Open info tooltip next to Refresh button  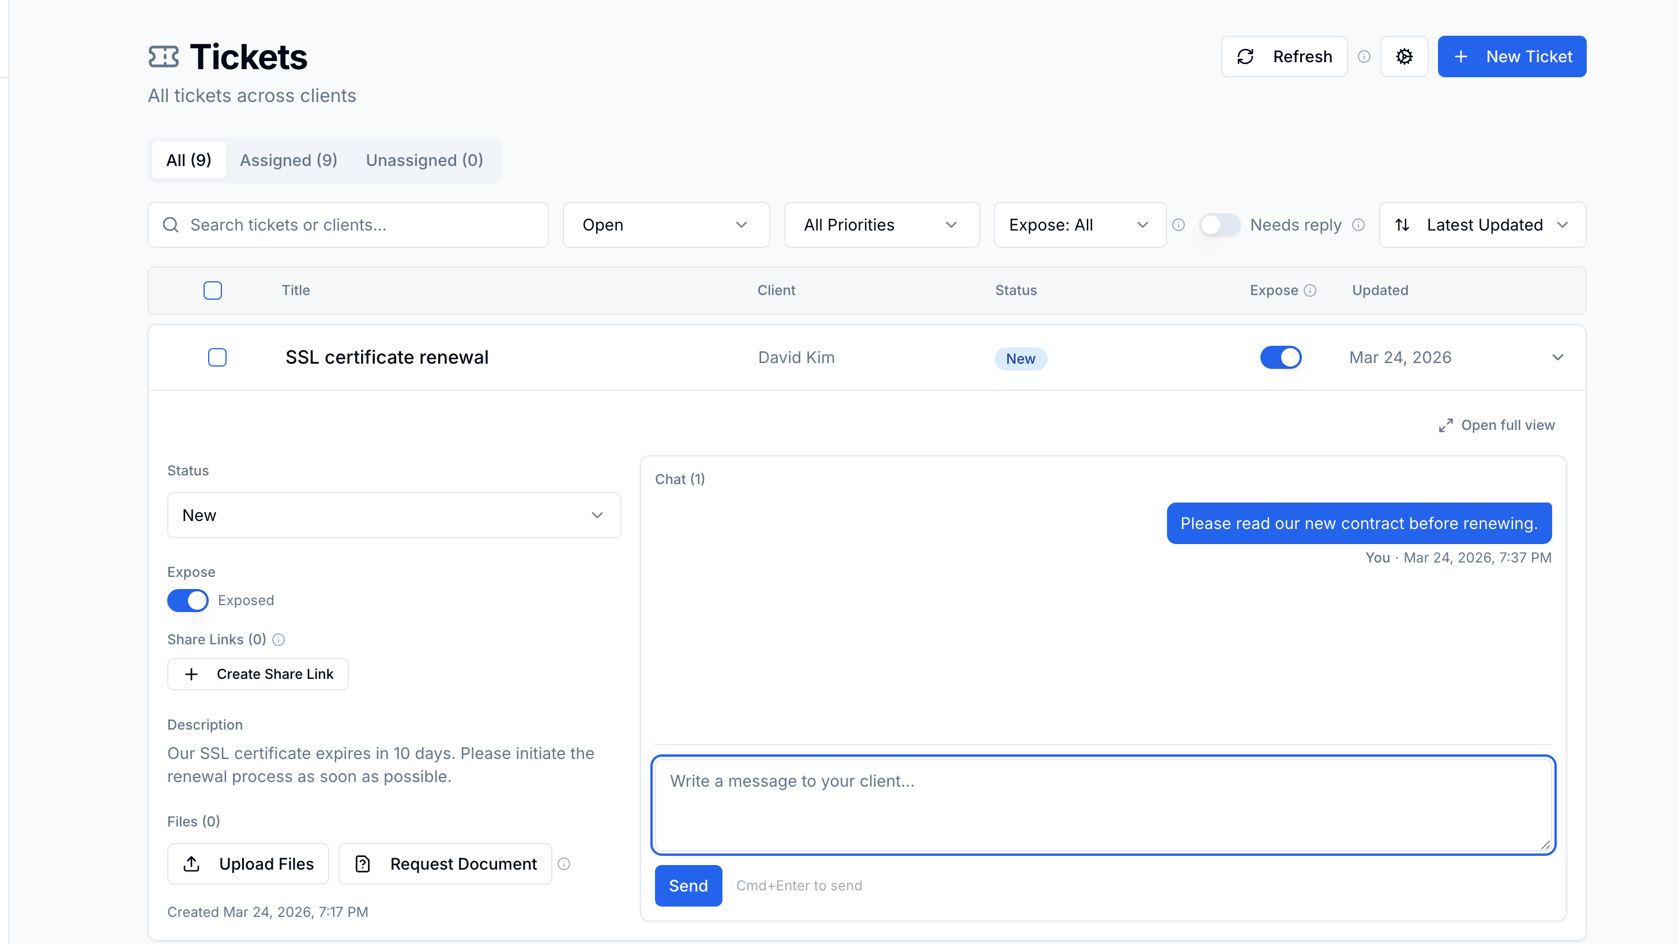point(1364,56)
